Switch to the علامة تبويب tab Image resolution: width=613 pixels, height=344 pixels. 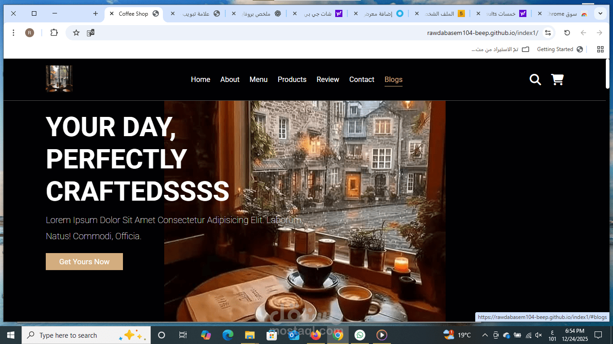pyautogui.click(x=196, y=14)
